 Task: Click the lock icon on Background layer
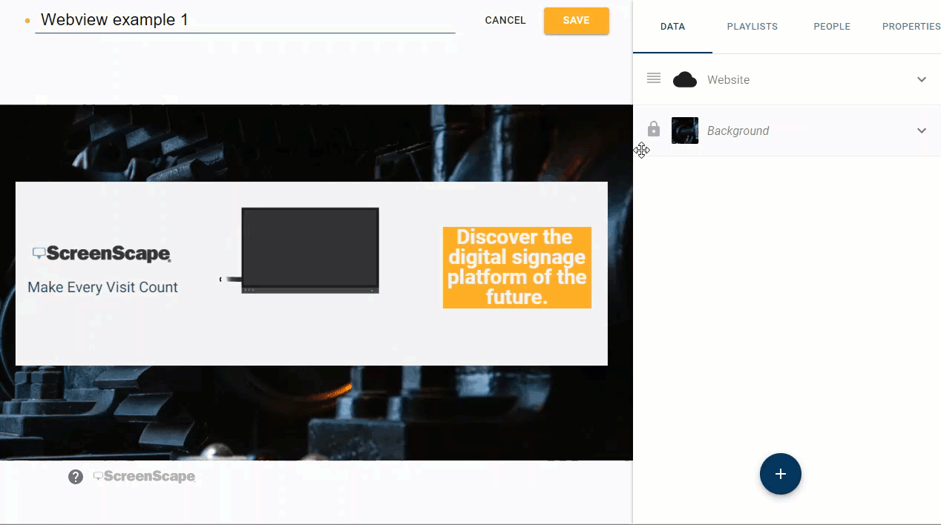click(x=654, y=130)
